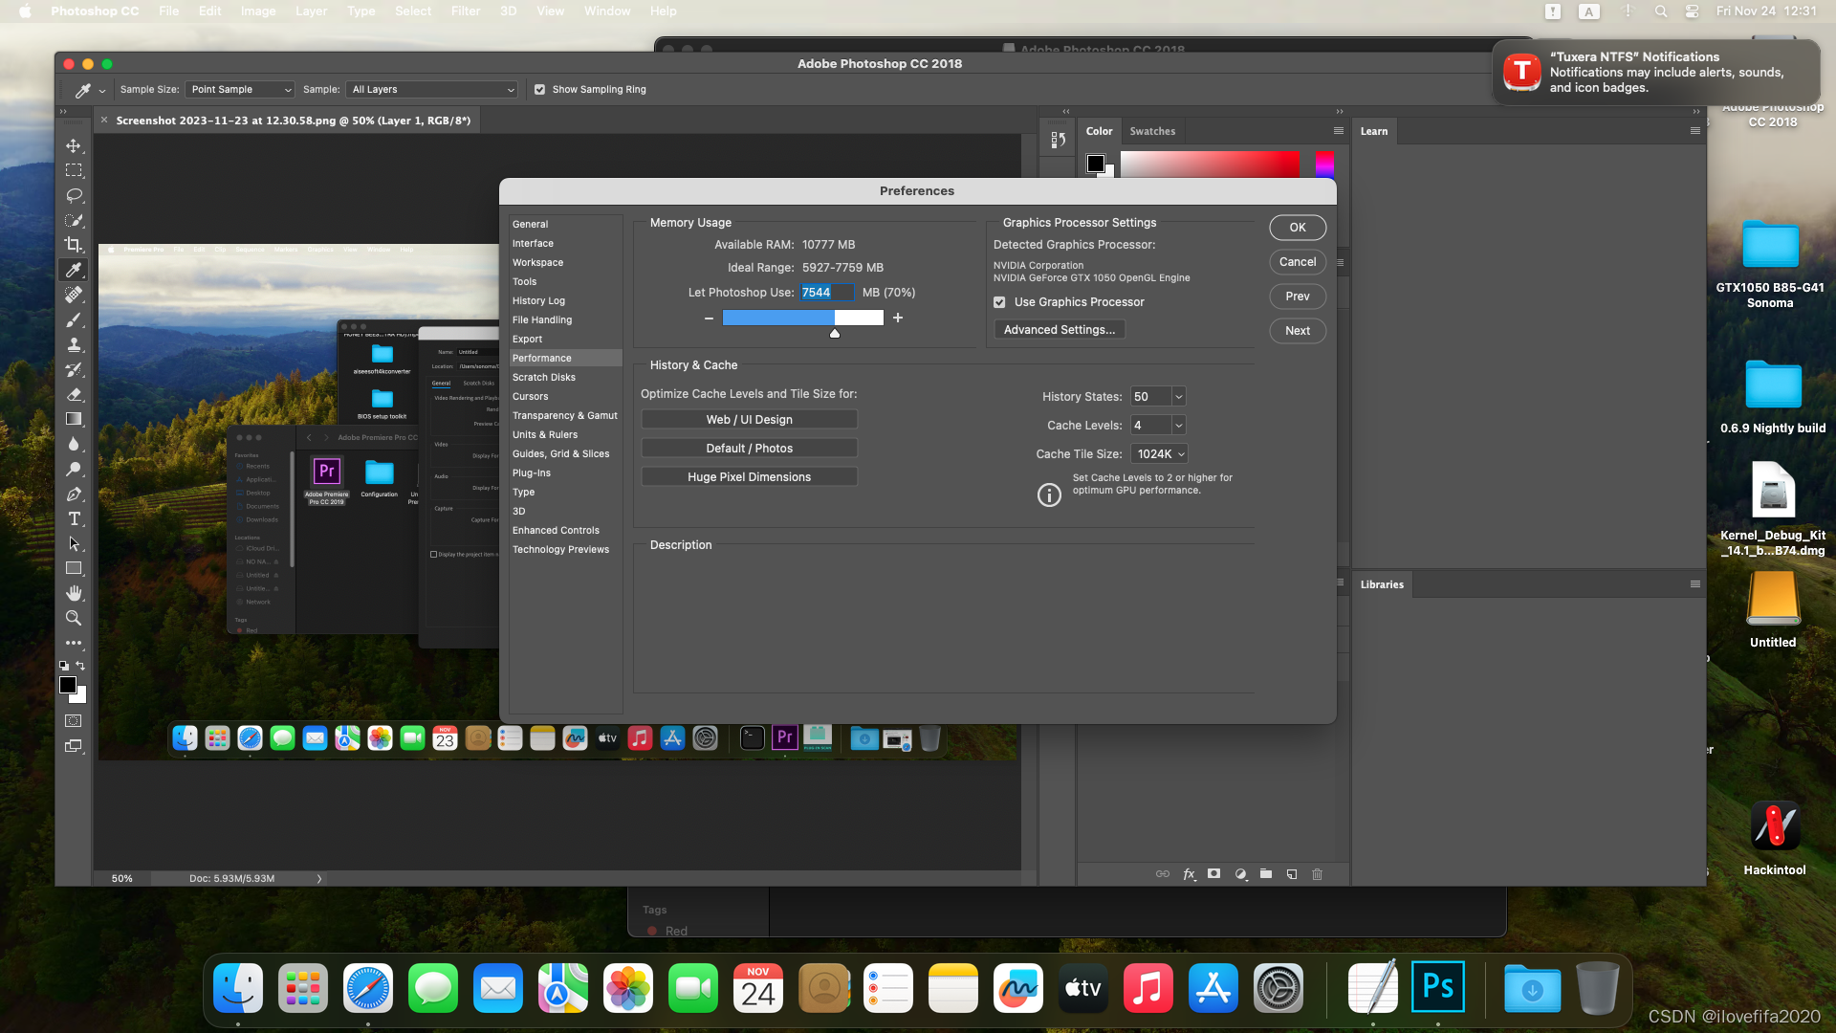The width and height of the screenshot is (1836, 1033).
Task: Click the Huge Pixel Dimensions button
Action: coord(749,477)
